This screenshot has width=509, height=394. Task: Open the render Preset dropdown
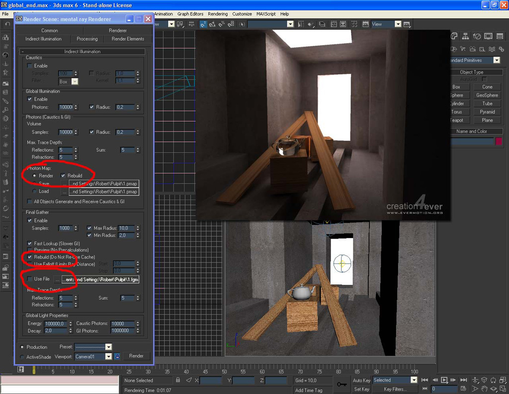click(x=108, y=347)
